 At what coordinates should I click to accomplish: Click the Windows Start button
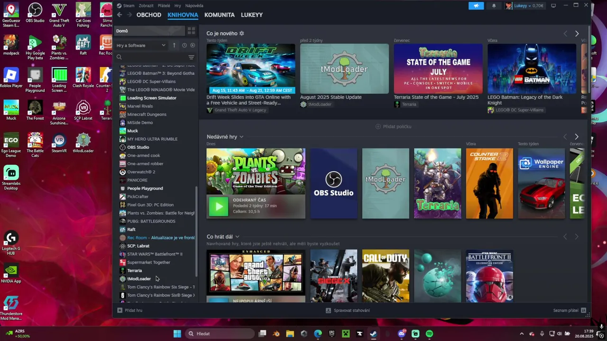177,334
